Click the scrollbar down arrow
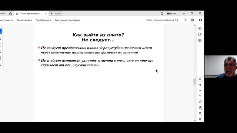The width and height of the screenshot is (237, 133). coord(195,120)
